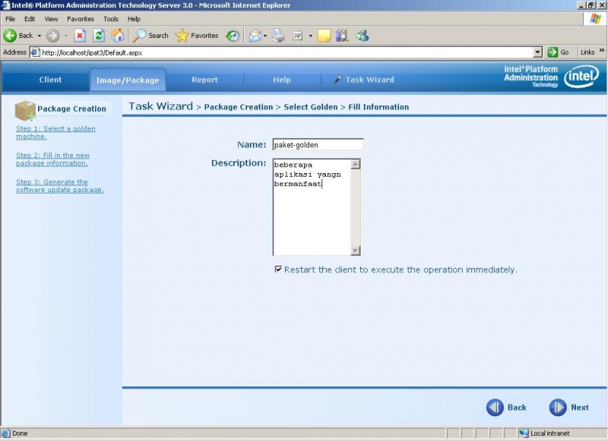Click the Home toolbar icon
This screenshot has height=441, width=608.
coord(118,35)
